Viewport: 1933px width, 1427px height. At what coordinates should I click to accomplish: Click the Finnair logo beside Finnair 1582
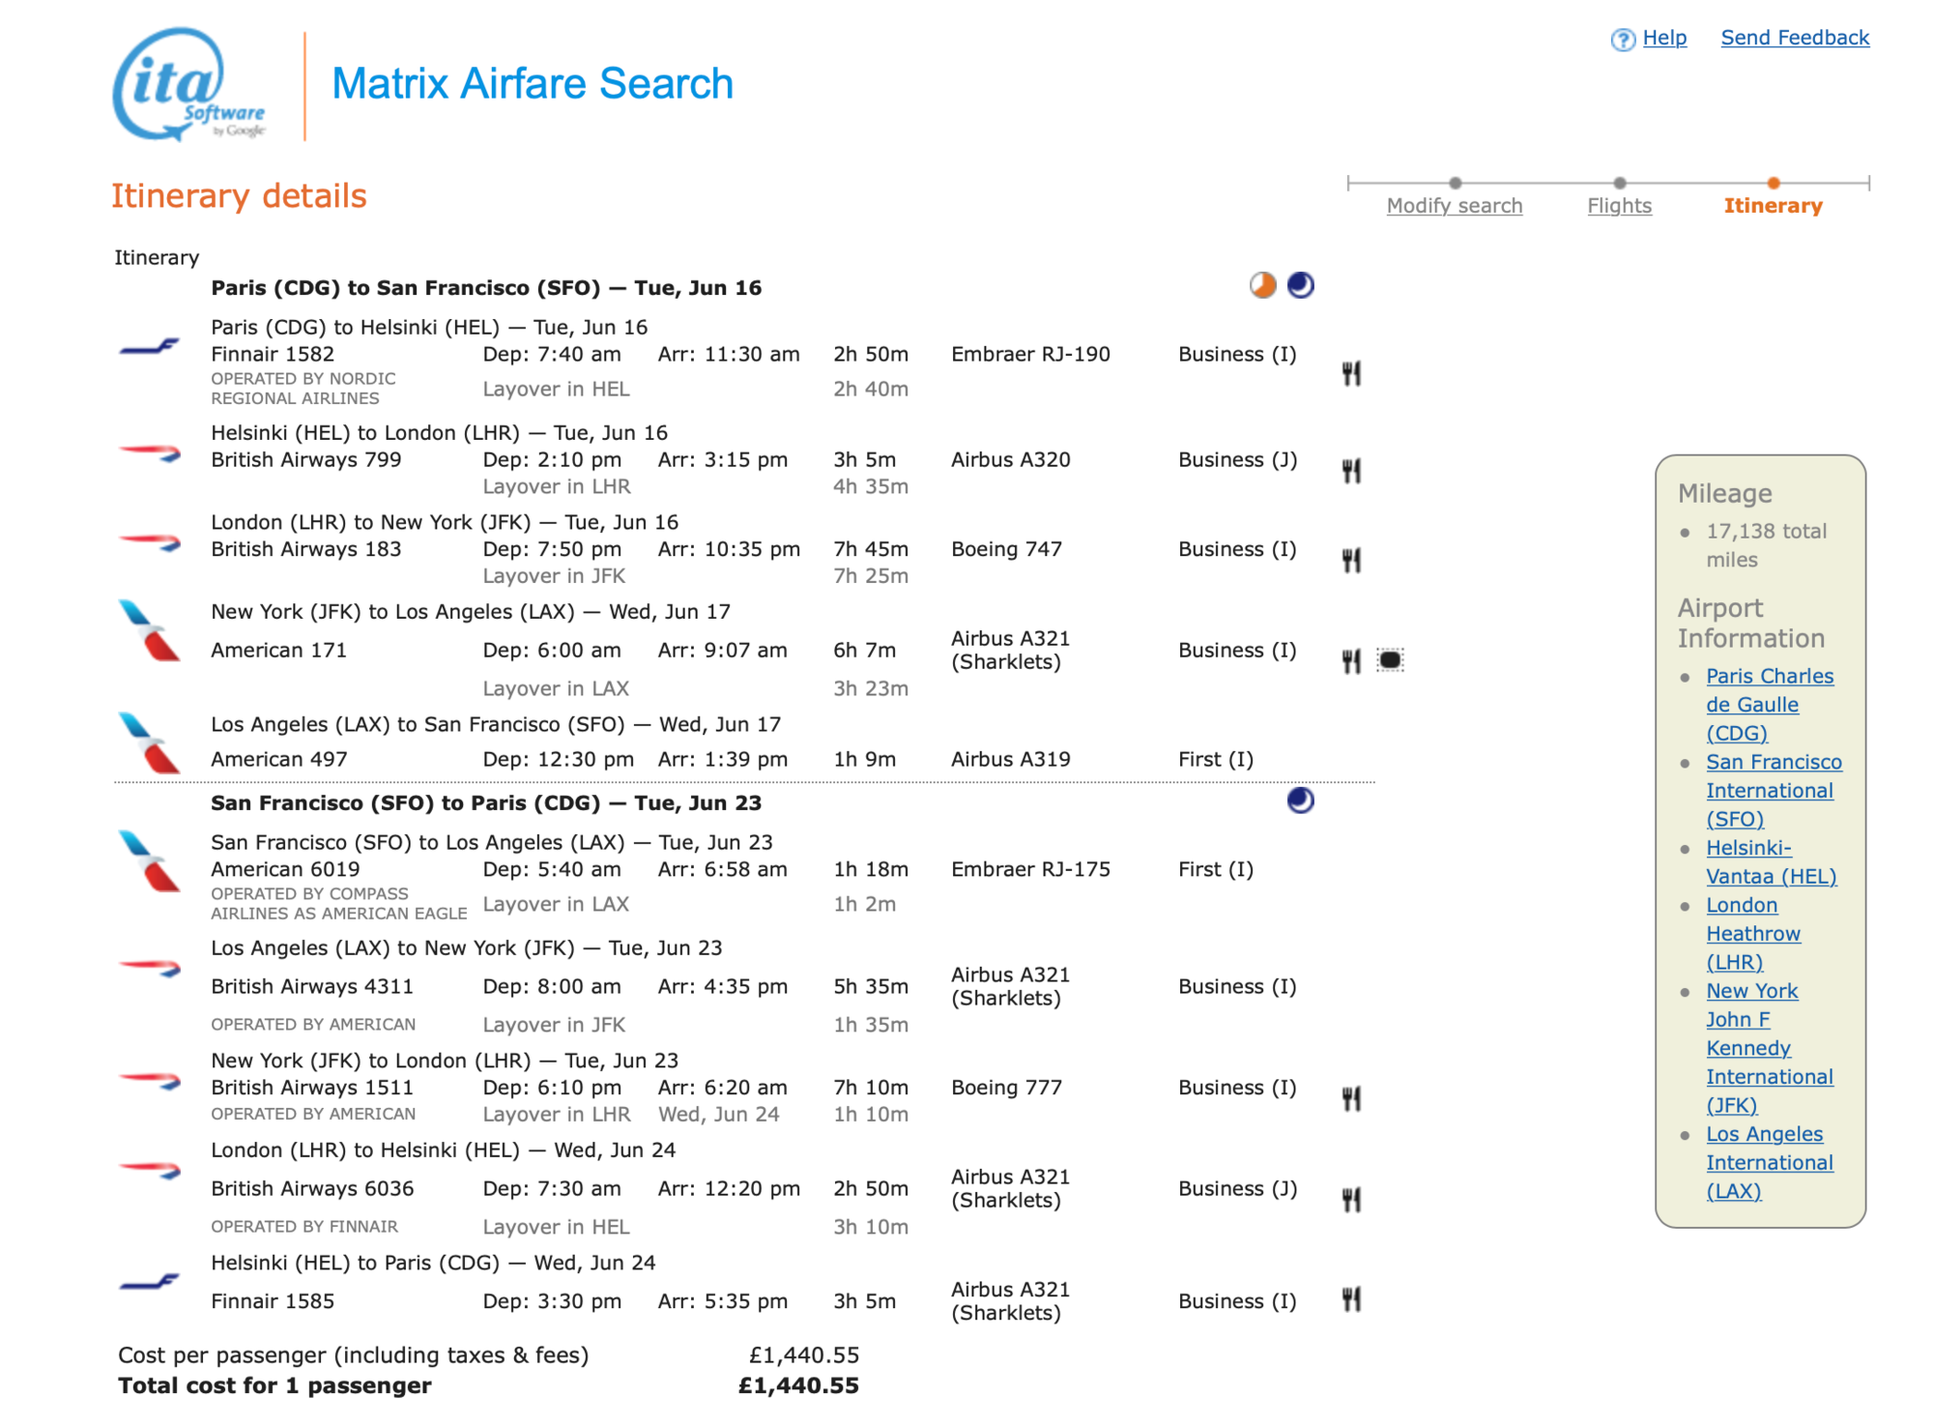(x=149, y=346)
